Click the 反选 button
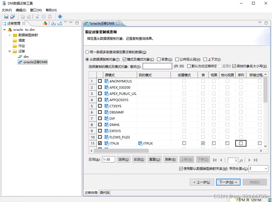The image size is (272, 202). coord(139,160)
